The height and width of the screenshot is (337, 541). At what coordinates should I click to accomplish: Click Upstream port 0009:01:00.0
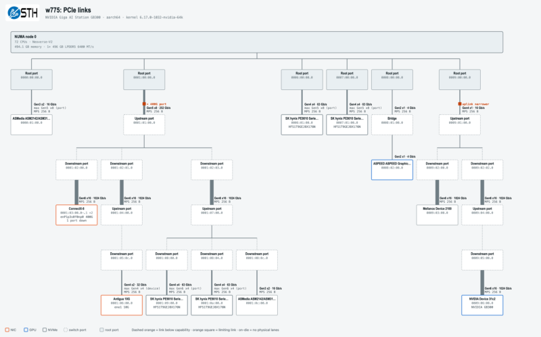pyautogui.click(x=460, y=125)
